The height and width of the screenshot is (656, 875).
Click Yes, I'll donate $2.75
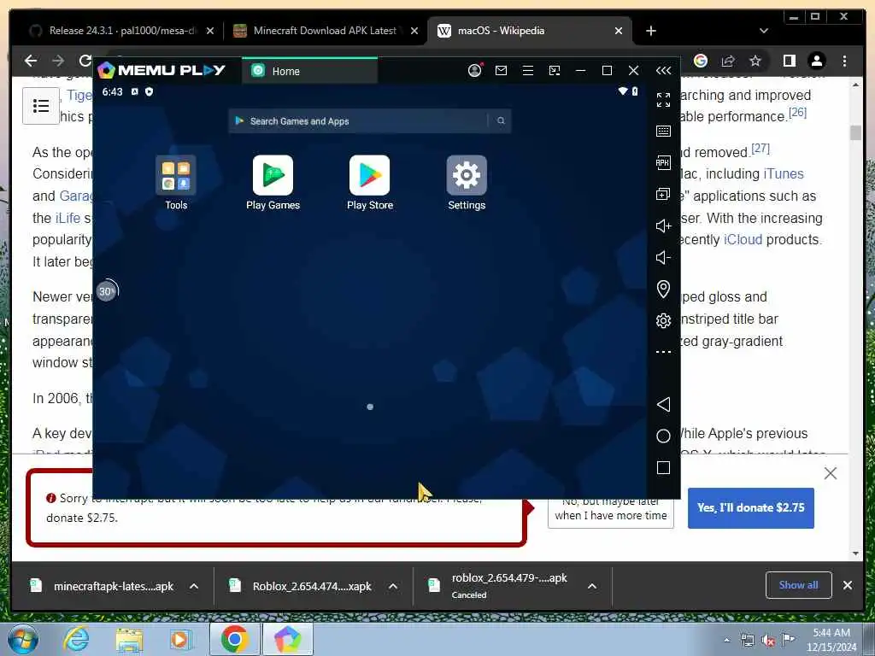click(x=750, y=507)
